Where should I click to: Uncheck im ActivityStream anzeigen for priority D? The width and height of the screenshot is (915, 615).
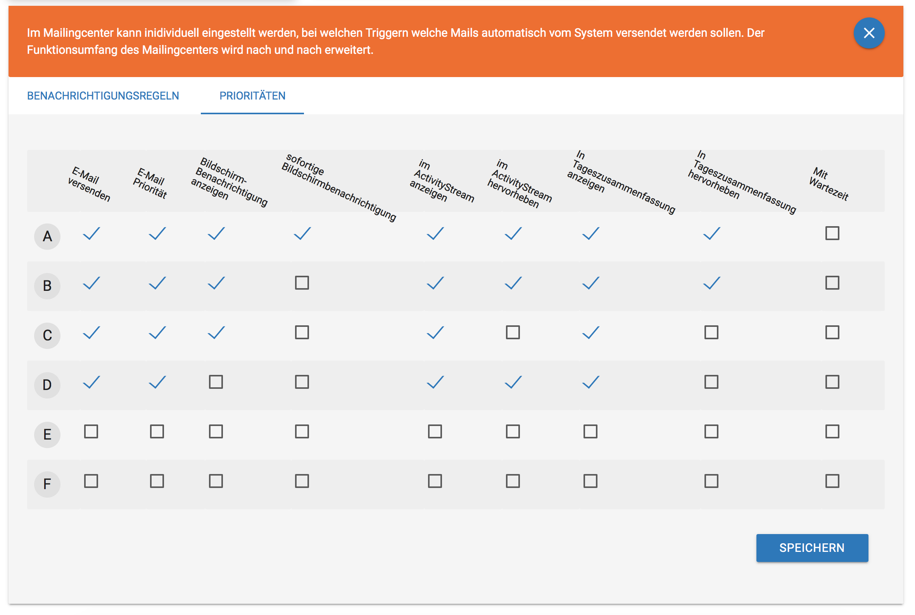coord(435,381)
